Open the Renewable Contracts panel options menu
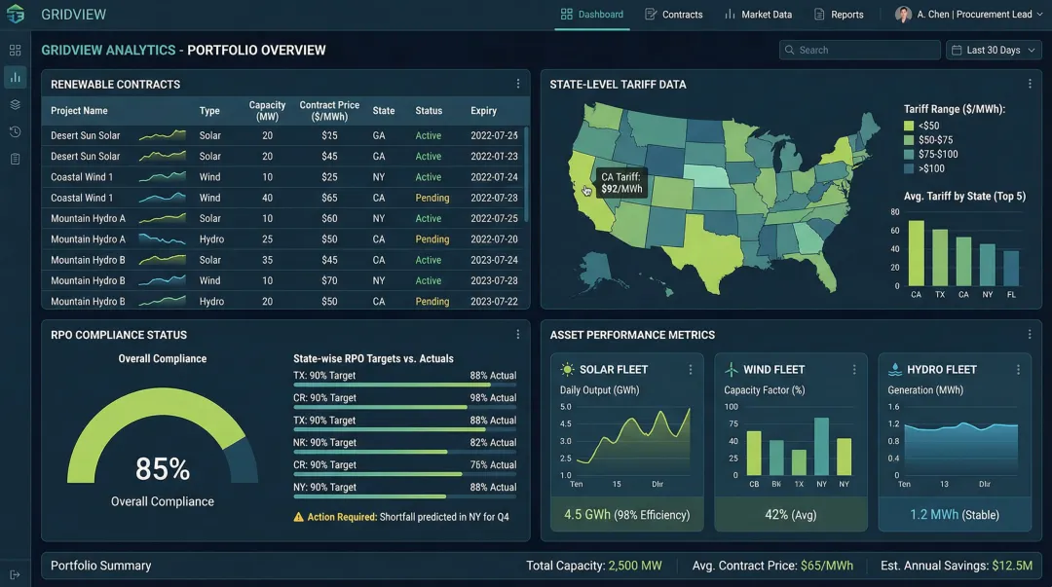 click(x=517, y=84)
